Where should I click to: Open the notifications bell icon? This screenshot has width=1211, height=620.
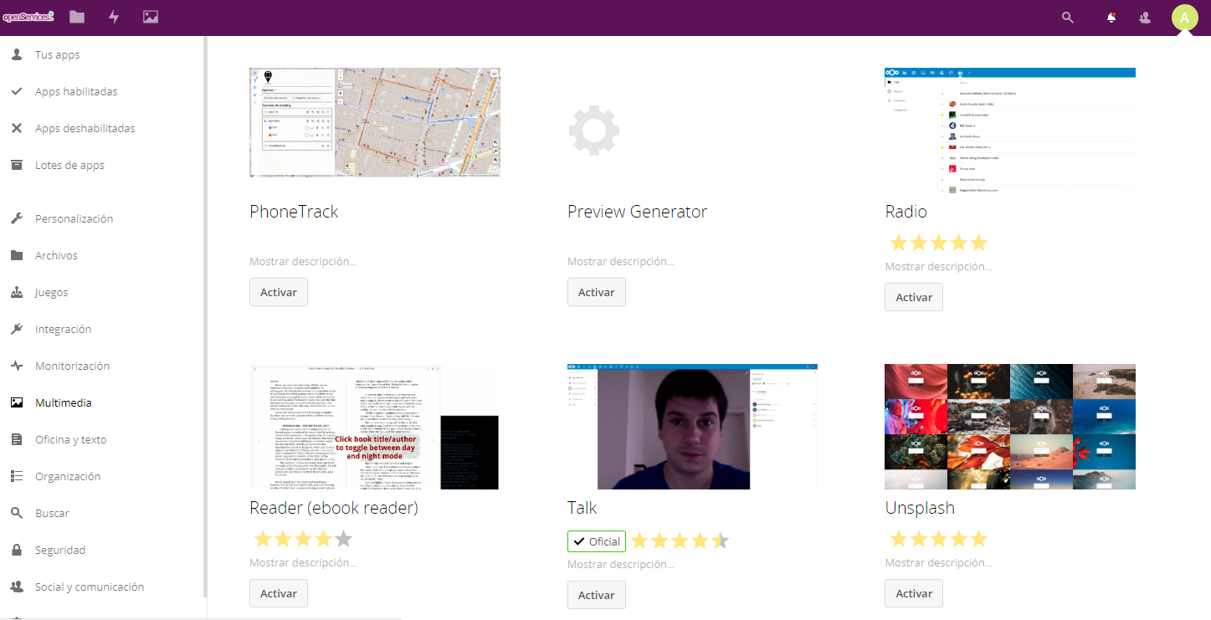(1111, 18)
